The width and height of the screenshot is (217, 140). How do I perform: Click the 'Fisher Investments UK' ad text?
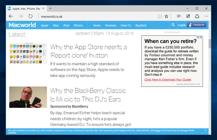188,84
